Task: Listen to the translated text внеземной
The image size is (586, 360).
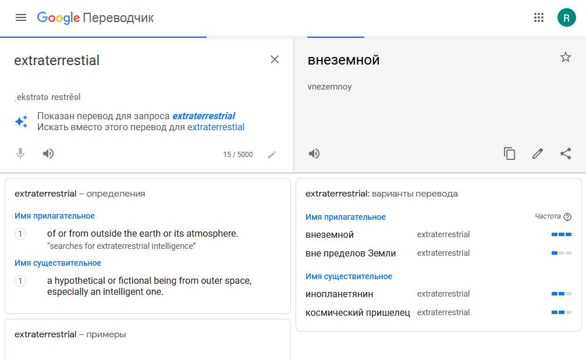Action: click(314, 154)
